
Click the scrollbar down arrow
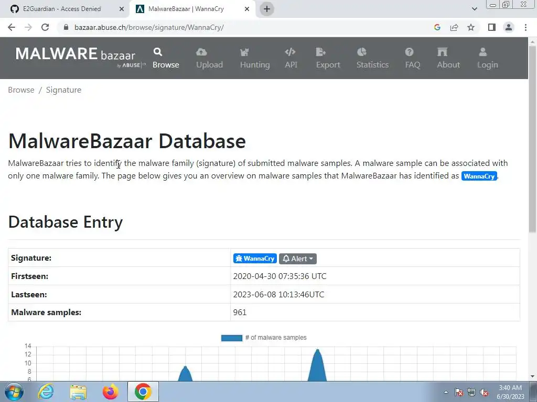[x=532, y=376]
